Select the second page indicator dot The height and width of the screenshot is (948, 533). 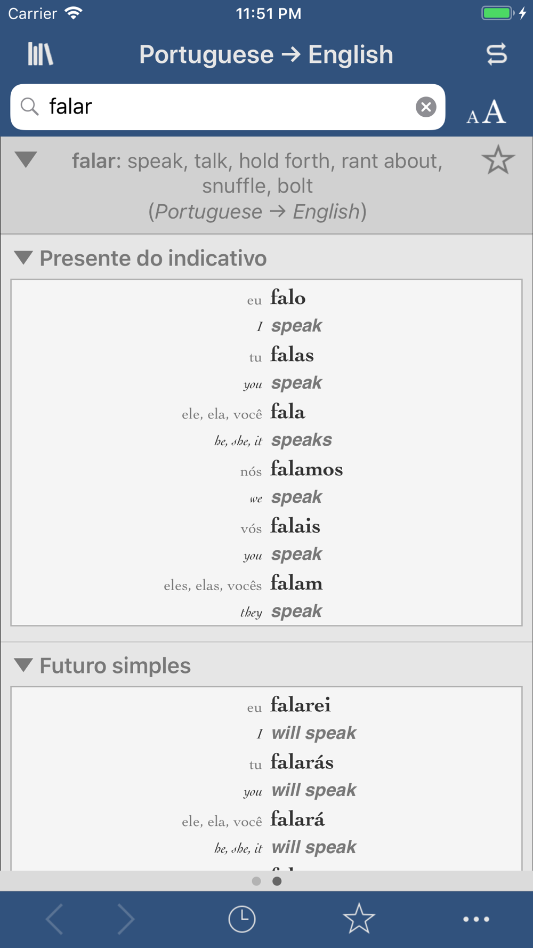point(277,881)
